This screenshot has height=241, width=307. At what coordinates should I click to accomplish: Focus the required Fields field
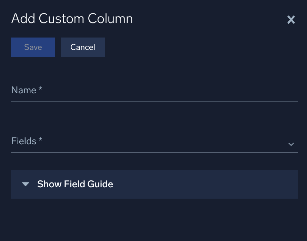coord(152,145)
